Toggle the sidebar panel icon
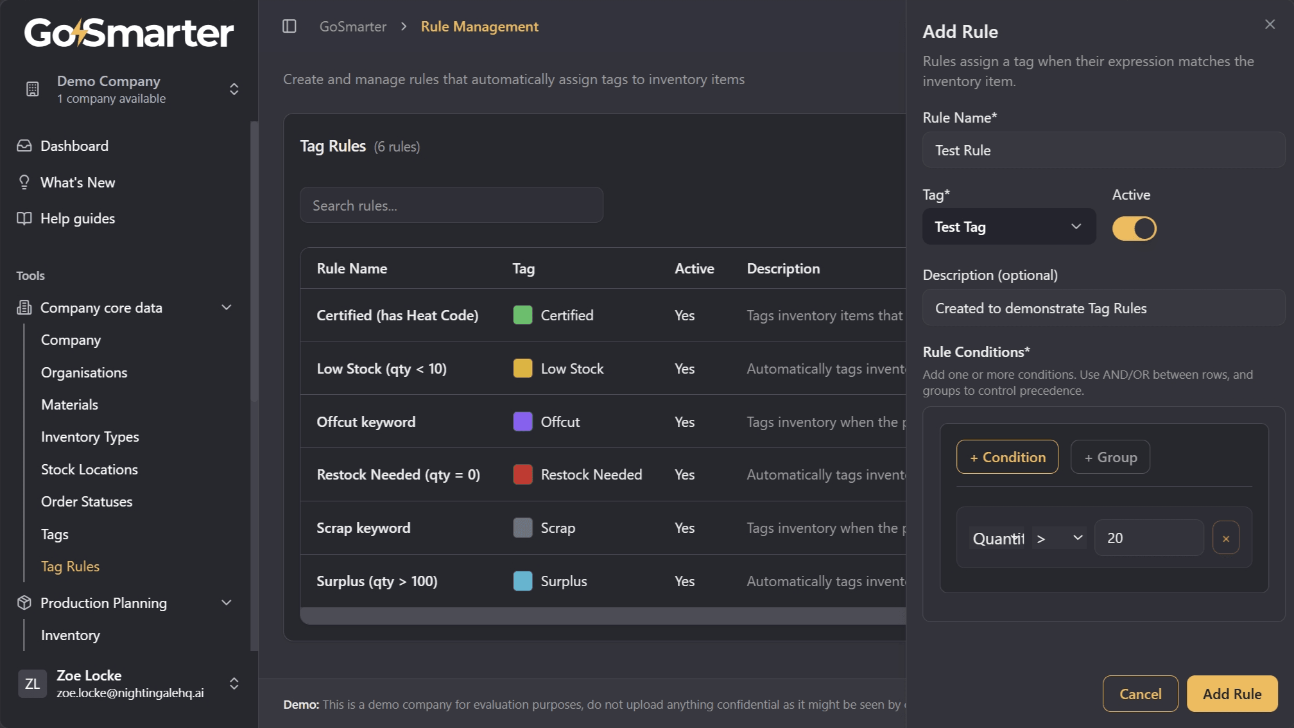Image resolution: width=1294 pixels, height=728 pixels. (289, 26)
